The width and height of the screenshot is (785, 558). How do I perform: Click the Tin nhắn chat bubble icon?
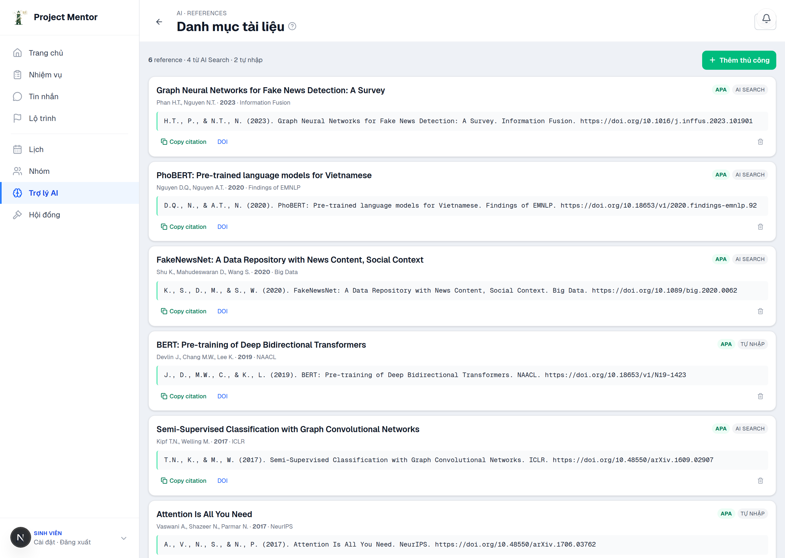coord(17,96)
